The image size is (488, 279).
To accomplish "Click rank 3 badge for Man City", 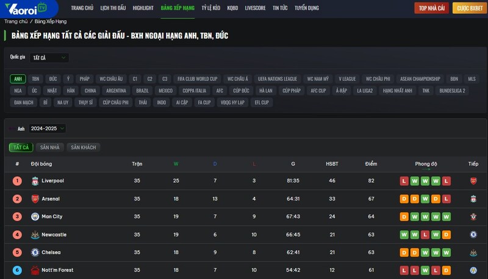I will pyautogui.click(x=17, y=216).
